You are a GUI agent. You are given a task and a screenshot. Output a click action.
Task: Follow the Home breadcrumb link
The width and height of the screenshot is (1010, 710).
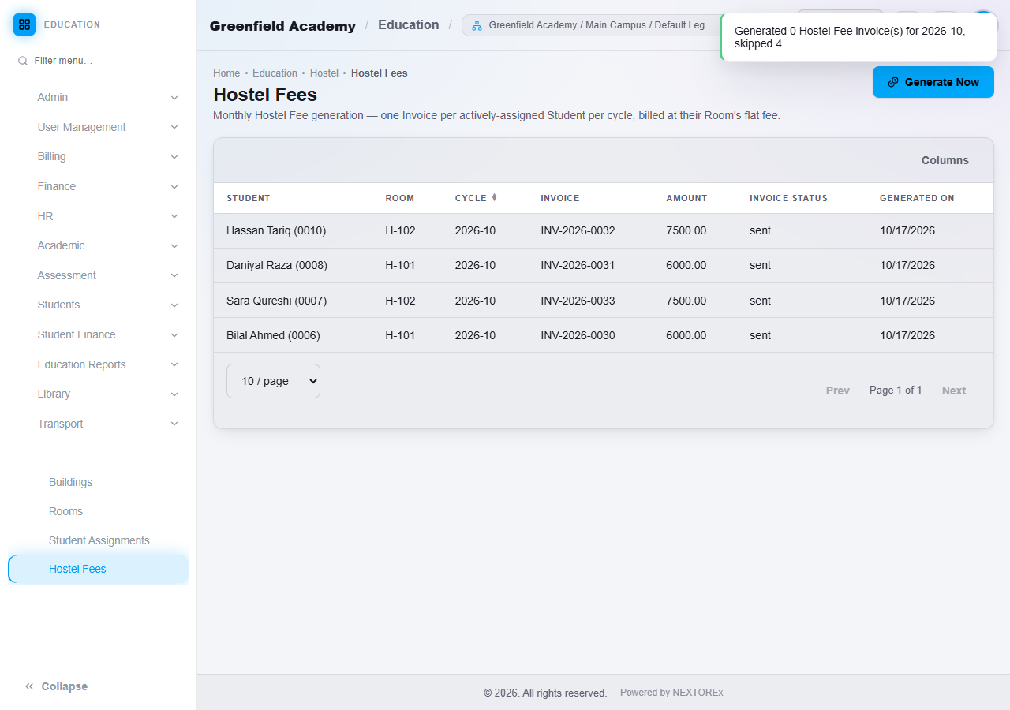click(x=226, y=73)
